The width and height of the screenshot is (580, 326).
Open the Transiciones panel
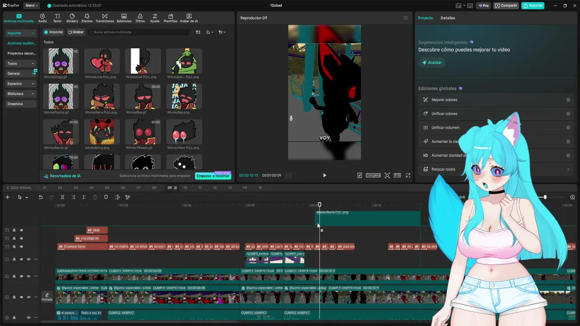105,18
